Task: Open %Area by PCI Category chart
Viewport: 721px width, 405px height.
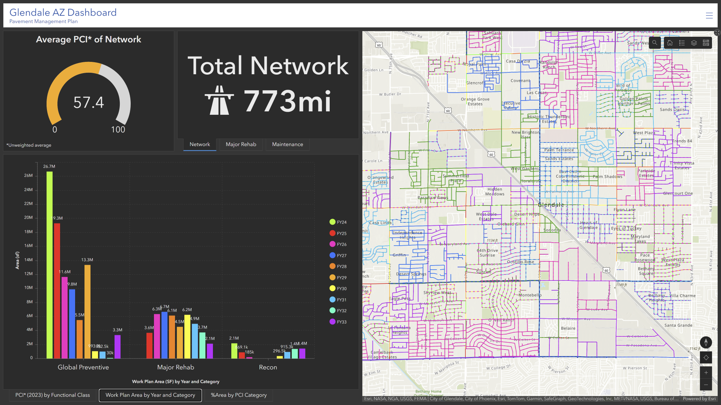Action: coord(239,395)
